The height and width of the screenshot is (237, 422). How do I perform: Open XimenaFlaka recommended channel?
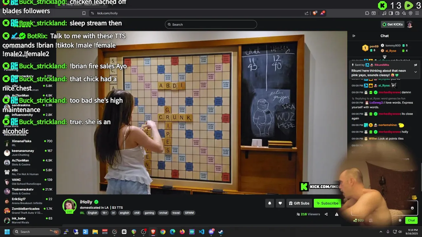coord(28,143)
